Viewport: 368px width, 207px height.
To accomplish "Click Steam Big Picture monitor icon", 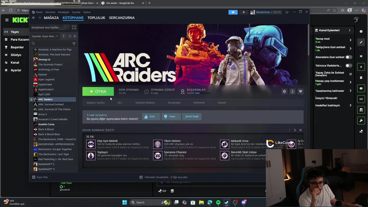I will (x=287, y=12).
